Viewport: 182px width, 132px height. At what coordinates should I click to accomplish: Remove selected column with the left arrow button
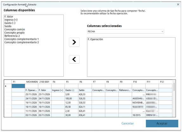click(x=74, y=59)
